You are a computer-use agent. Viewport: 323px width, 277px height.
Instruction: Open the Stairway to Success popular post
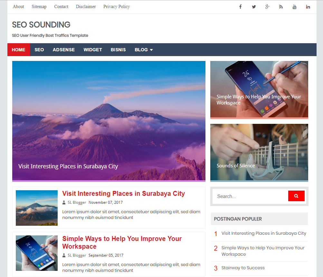243,268
